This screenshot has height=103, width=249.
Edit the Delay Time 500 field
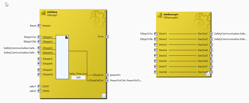78,78
